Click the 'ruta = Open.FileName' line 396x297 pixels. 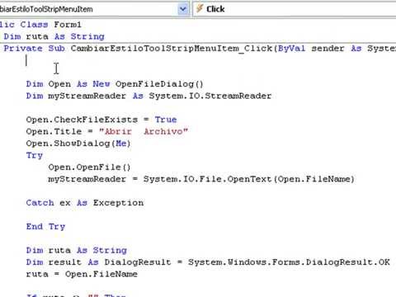point(82,274)
